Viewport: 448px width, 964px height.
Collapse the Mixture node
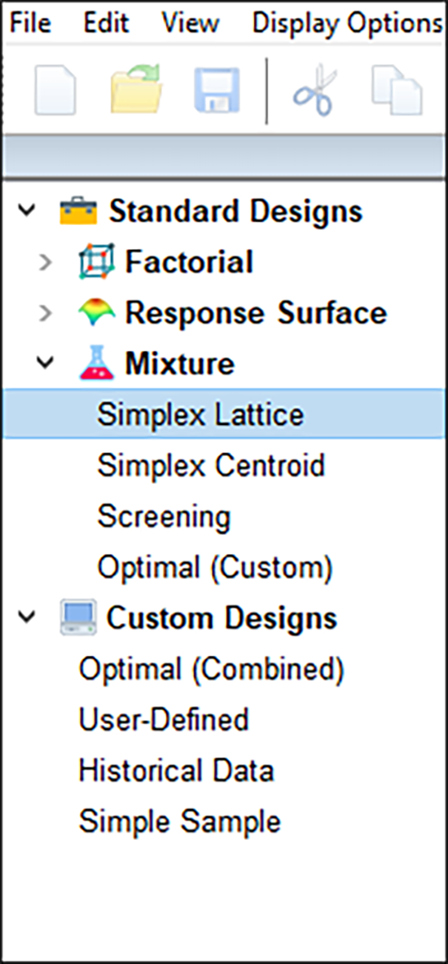45,363
